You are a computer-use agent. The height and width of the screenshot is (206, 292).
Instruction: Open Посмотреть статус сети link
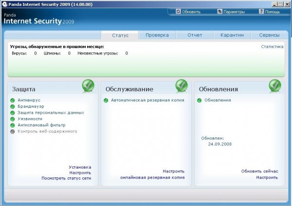tap(66, 178)
